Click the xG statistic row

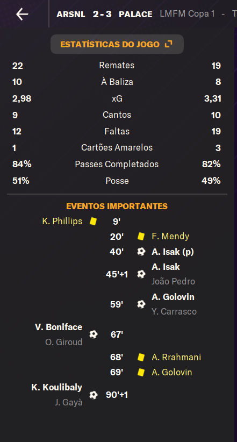click(x=117, y=98)
